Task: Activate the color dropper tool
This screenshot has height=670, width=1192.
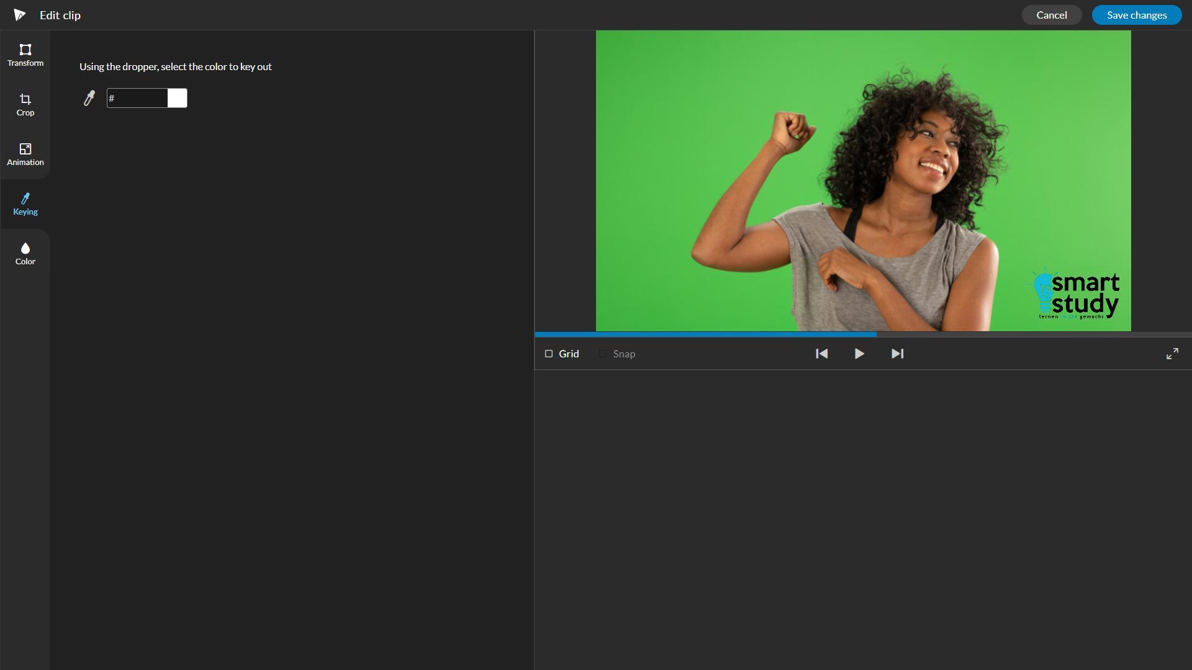Action: pyautogui.click(x=89, y=98)
